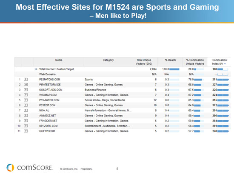234x174 pixels.
Task: Select the PIRATESTORM.DE media name
Action: (x=50, y=85)
